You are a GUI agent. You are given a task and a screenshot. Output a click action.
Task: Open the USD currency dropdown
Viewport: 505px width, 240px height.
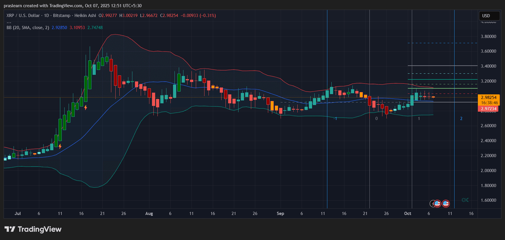489,16
